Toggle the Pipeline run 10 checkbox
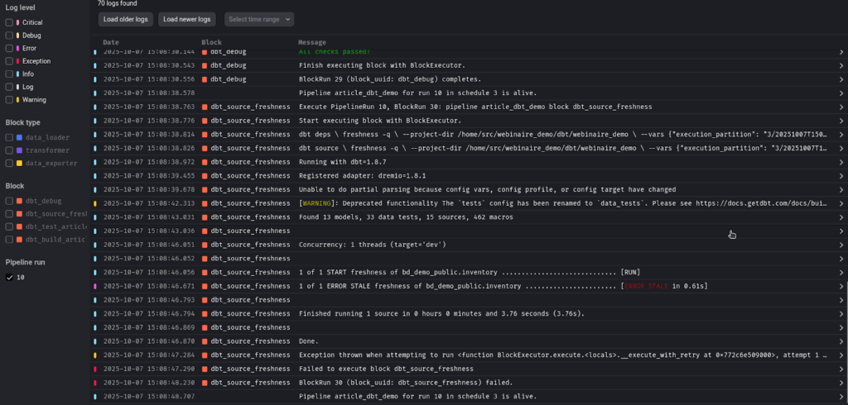The height and width of the screenshot is (405, 848). point(9,278)
